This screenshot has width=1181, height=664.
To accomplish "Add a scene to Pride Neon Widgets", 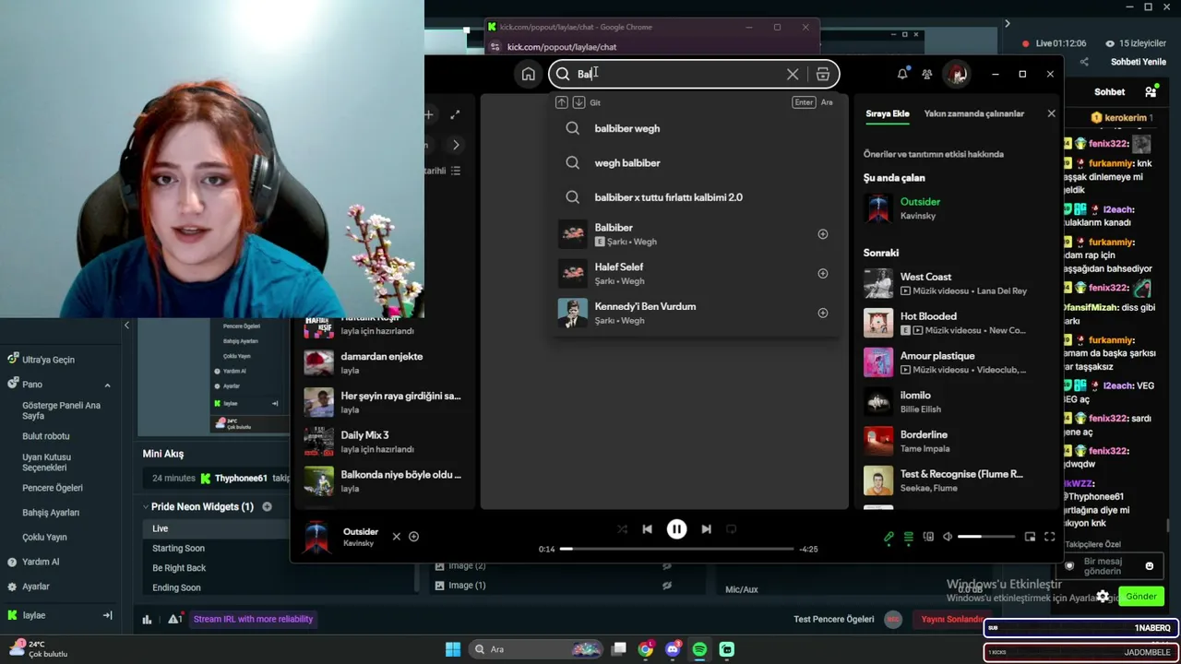I will (267, 506).
